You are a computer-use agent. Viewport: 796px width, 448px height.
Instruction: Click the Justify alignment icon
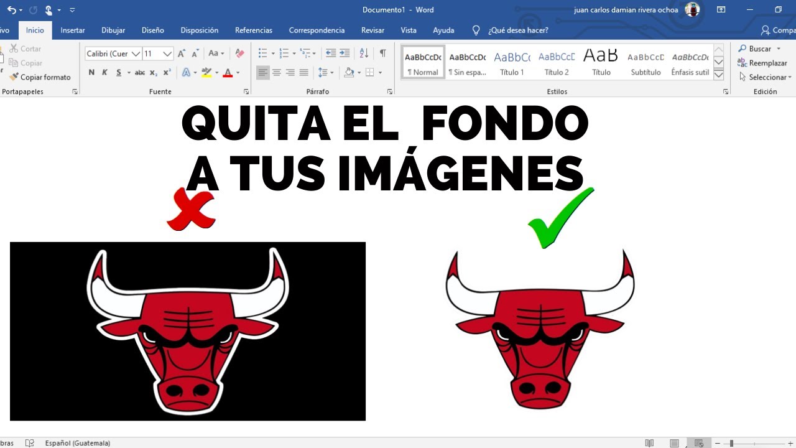(304, 73)
